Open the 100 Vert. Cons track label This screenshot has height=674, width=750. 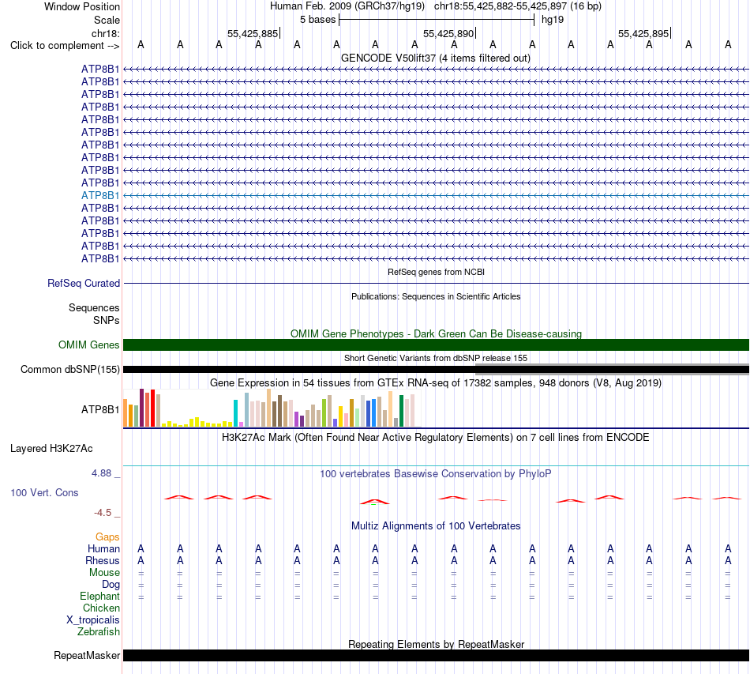(44, 492)
